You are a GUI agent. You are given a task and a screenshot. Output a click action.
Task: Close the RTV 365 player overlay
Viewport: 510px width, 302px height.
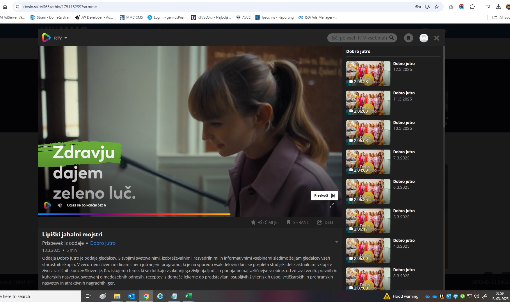point(436,38)
